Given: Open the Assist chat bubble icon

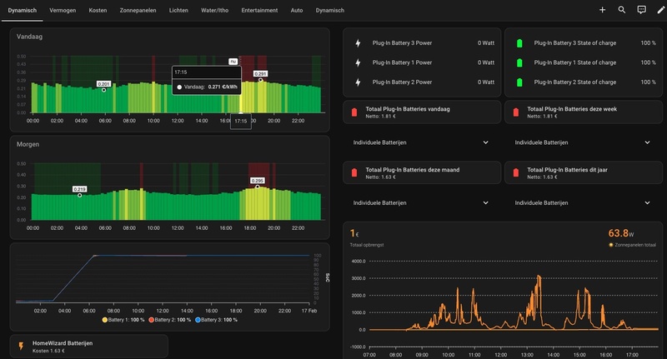Looking at the screenshot, I should (x=641, y=10).
